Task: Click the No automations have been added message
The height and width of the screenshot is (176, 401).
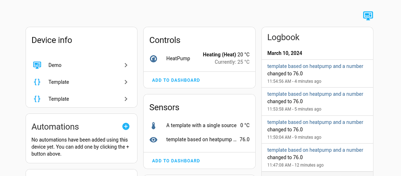Action: click(x=80, y=147)
